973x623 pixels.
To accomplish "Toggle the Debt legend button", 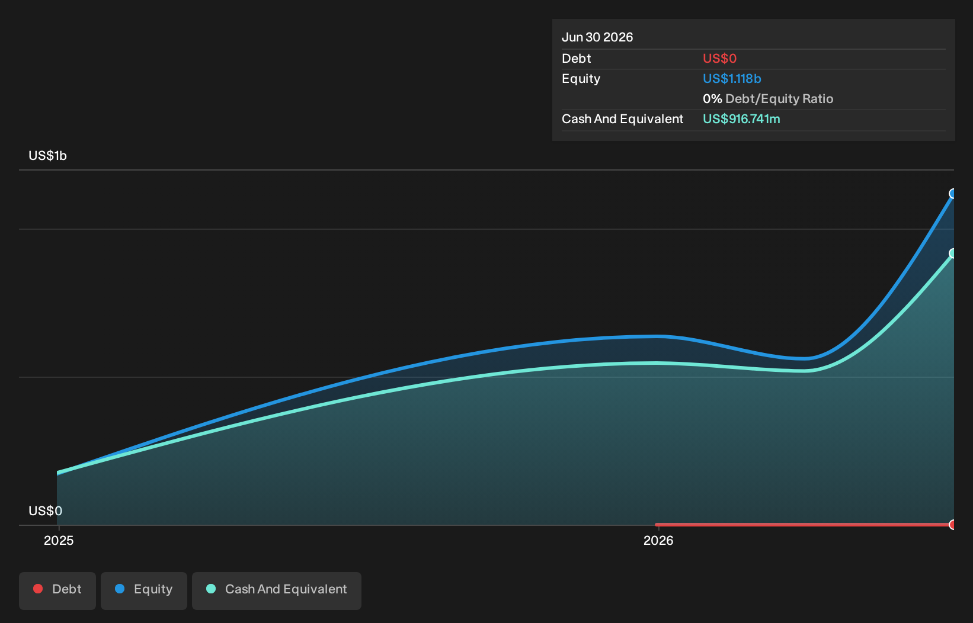I will (57, 590).
